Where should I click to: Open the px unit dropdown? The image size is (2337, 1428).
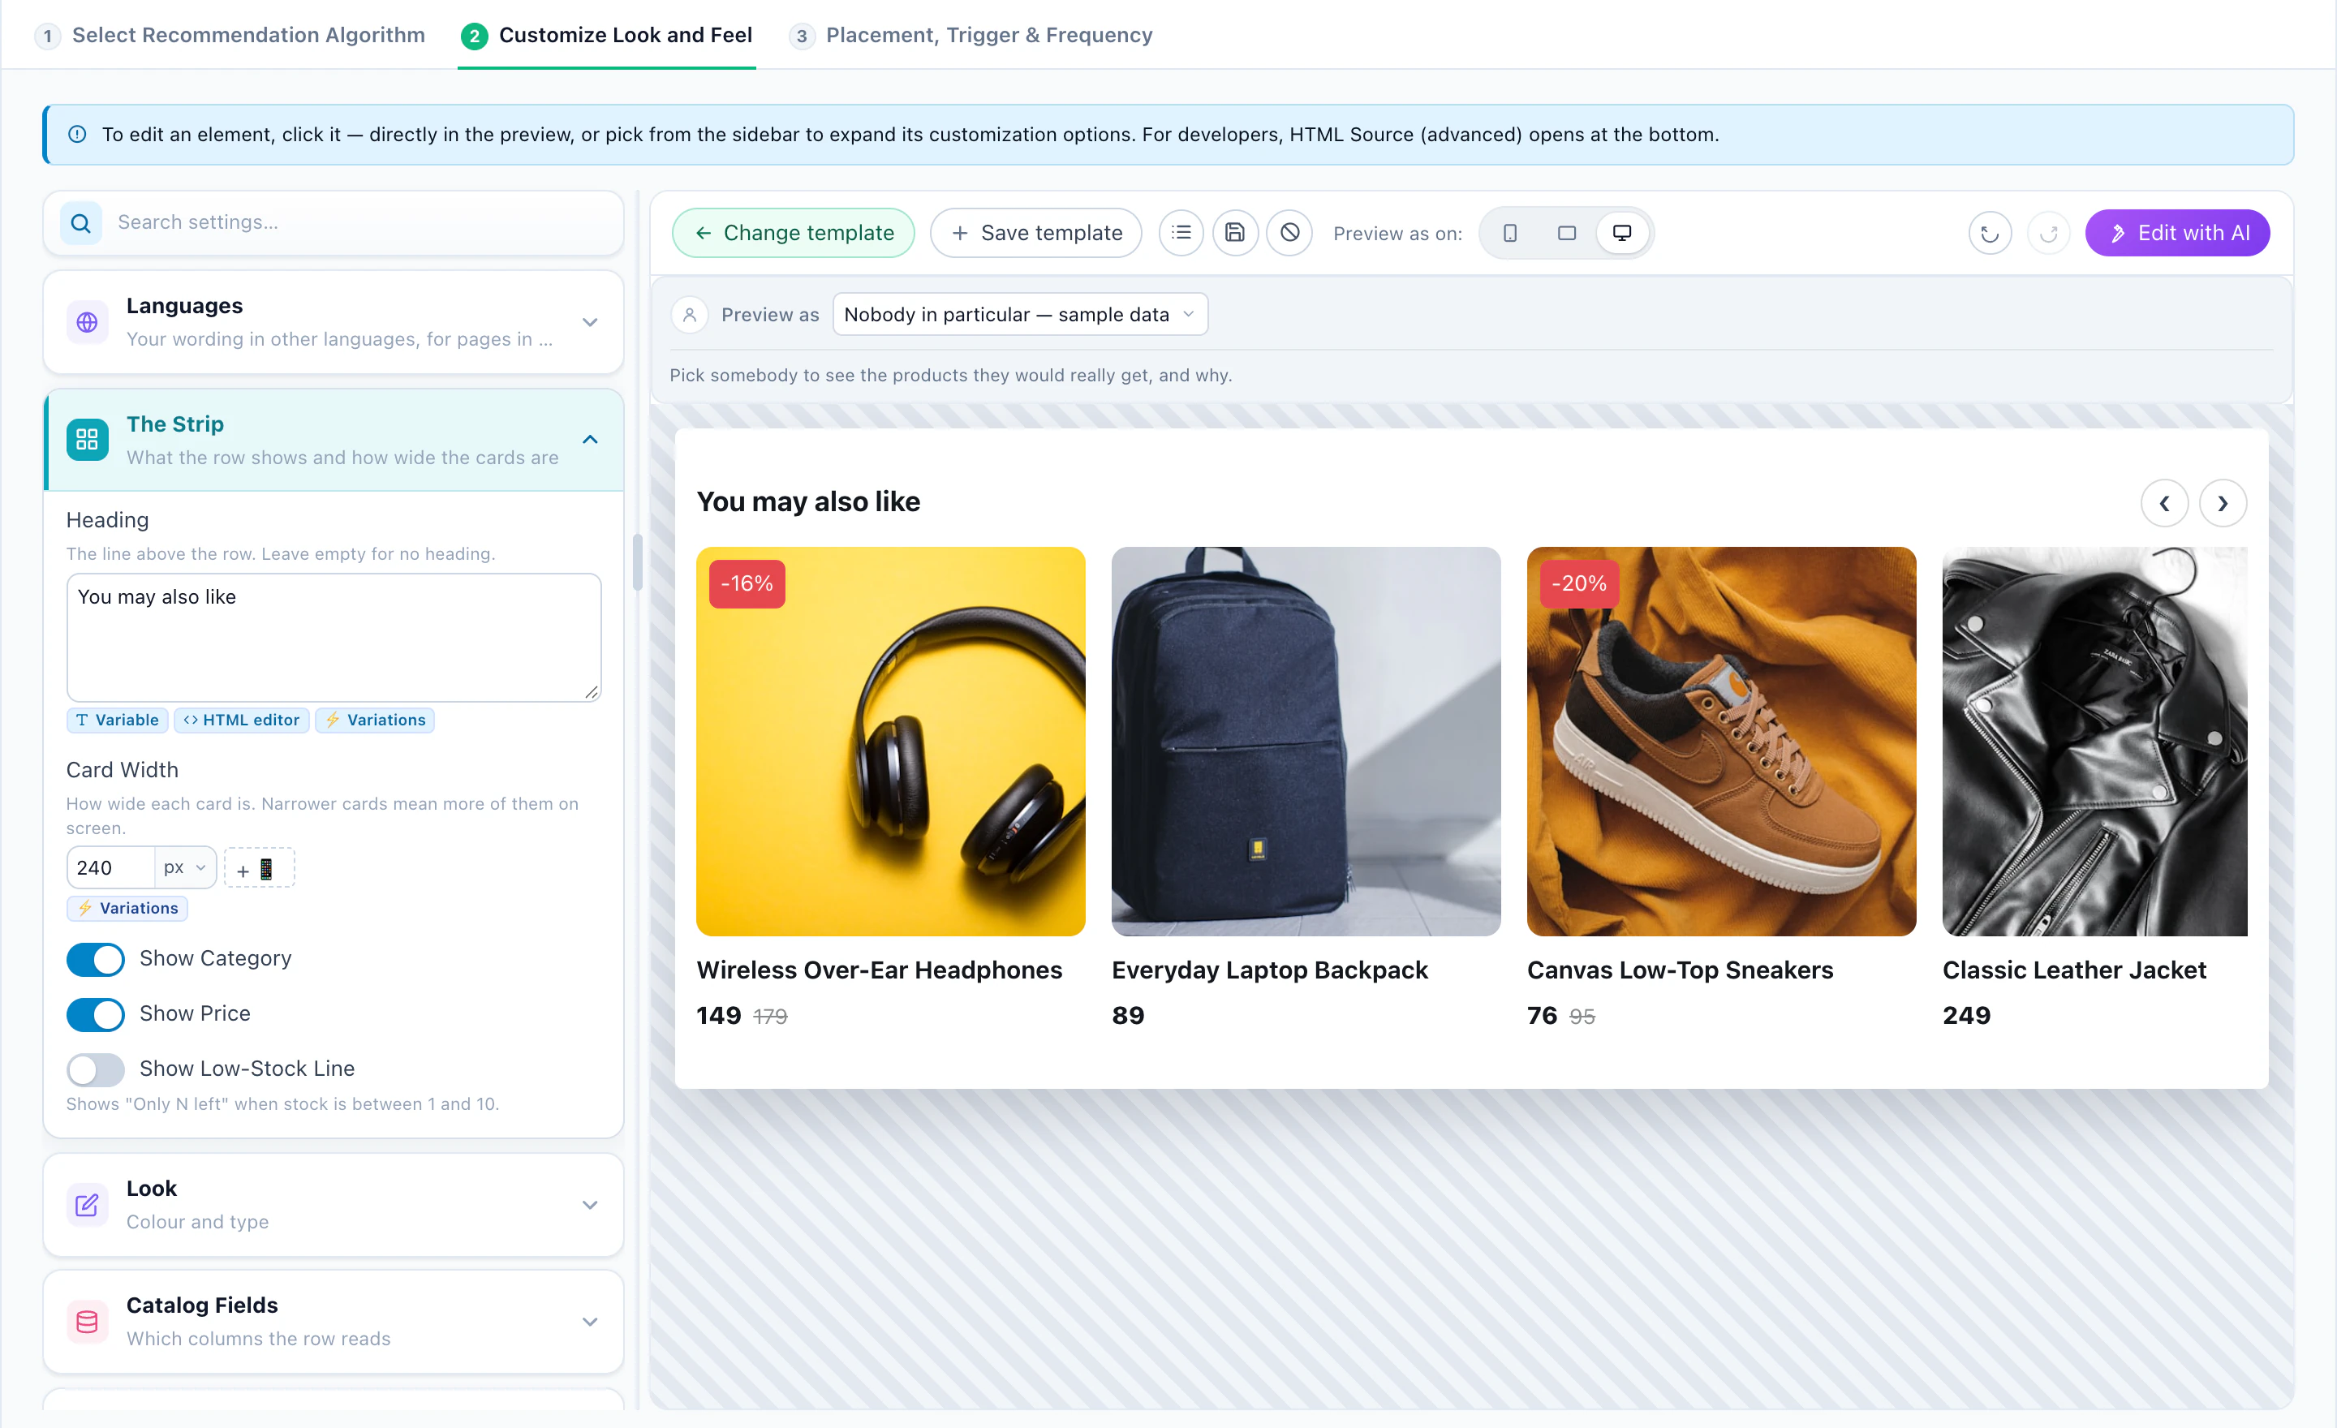click(185, 867)
